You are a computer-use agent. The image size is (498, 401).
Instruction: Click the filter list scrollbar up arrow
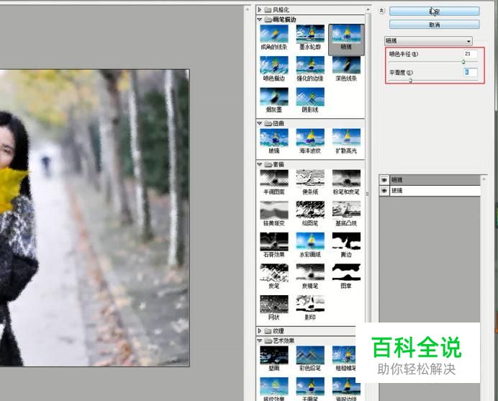pyautogui.click(x=368, y=9)
